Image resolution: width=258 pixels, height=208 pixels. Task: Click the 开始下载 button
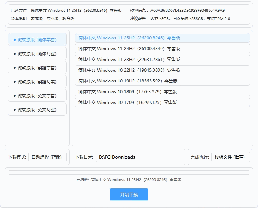coord(129,194)
